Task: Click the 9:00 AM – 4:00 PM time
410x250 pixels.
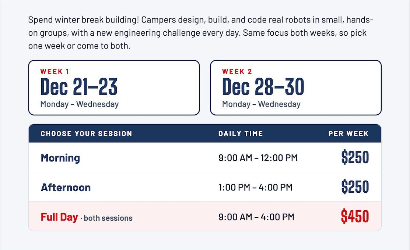Action: click(256, 217)
